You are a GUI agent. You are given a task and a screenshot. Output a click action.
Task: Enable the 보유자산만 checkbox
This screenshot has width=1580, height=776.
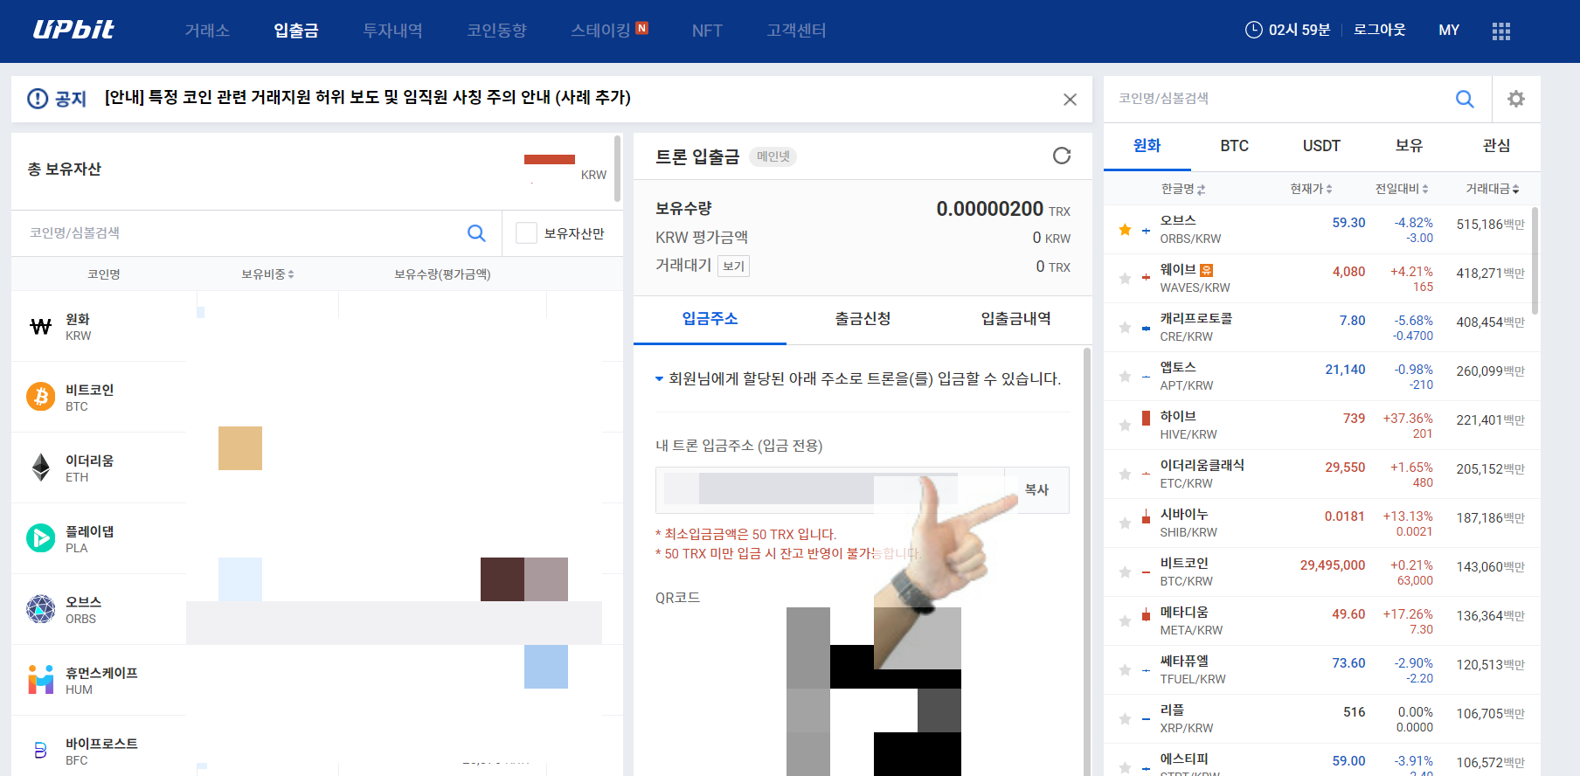(x=526, y=233)
